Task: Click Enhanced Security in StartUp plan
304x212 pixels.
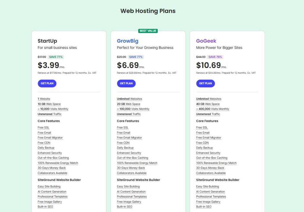Action: tap(50, 153)
